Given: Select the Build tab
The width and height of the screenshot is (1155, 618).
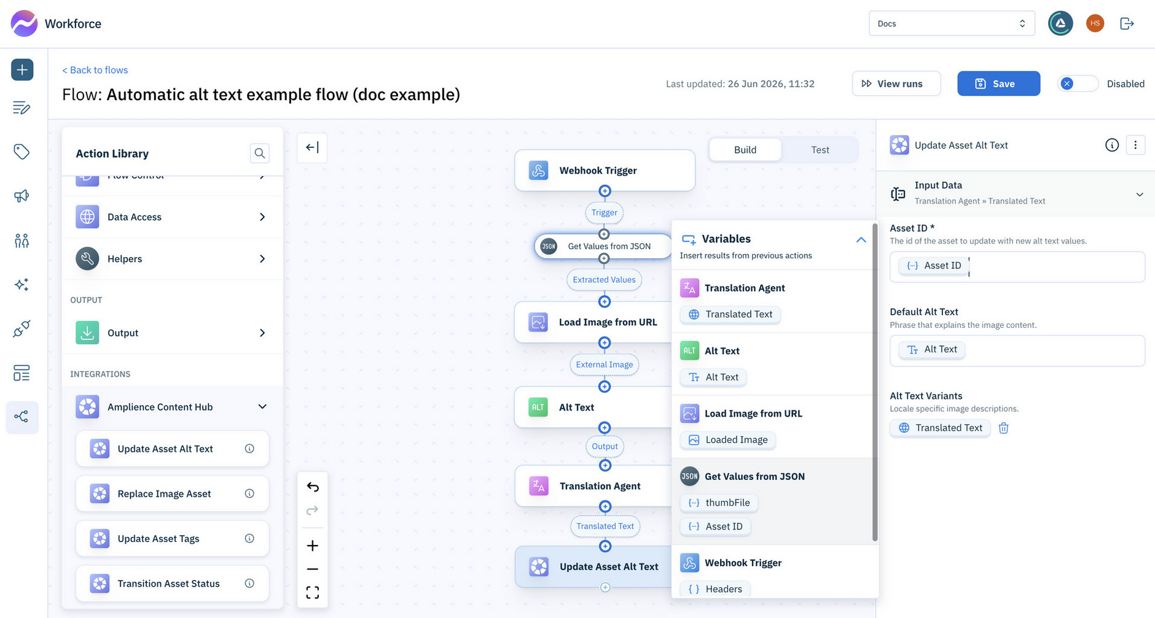Looking at the screenshot, I should [x=745, y=150].
